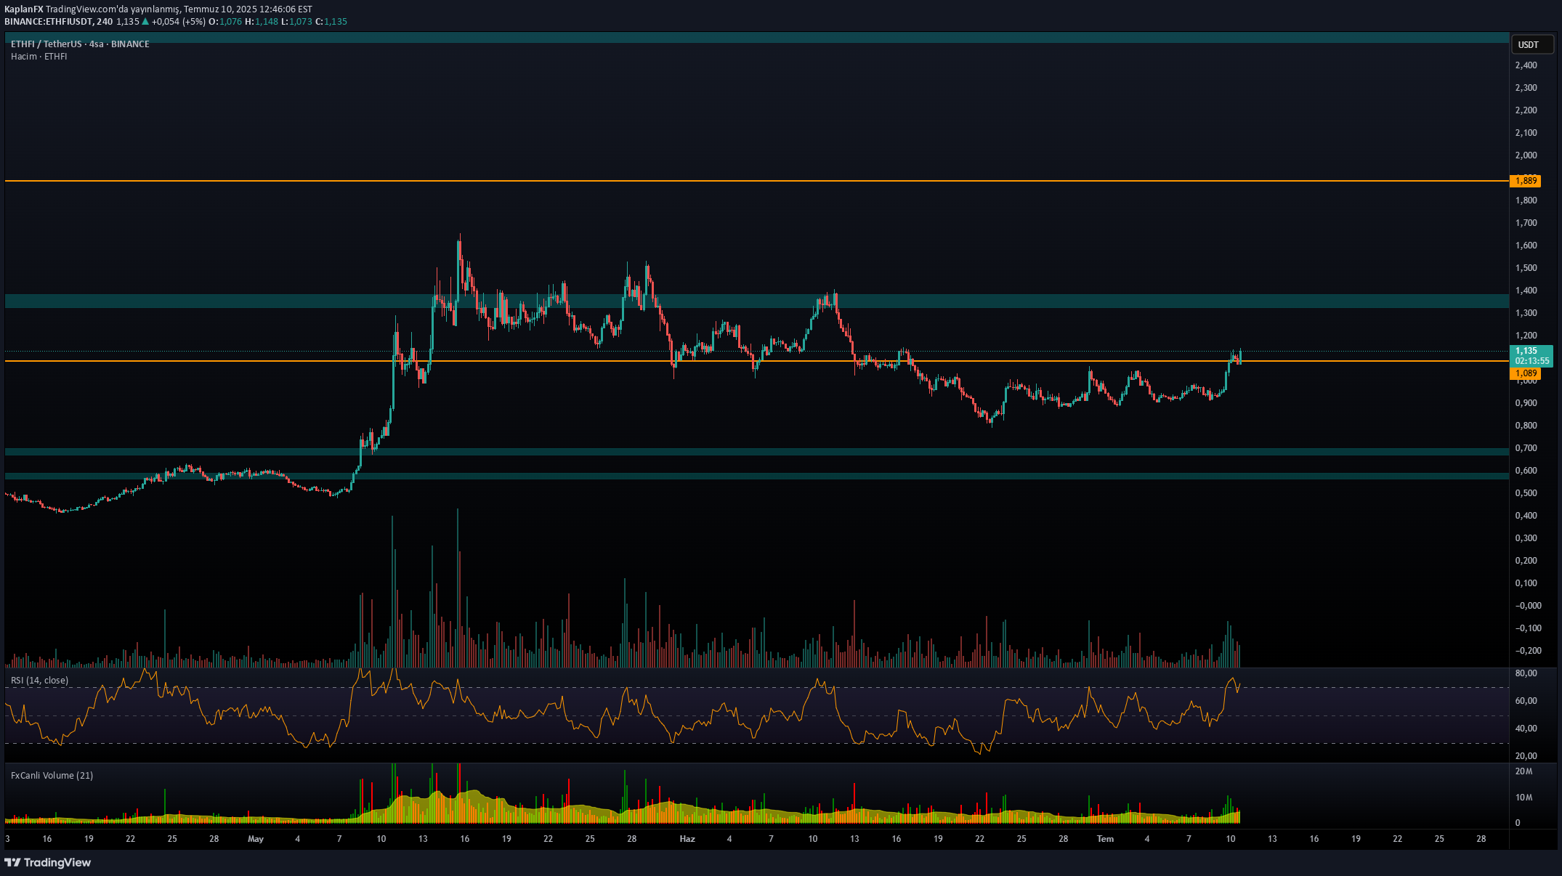This screenshot has height=876, width=1562.
Task: Click the 1,700 price axis label
Action: [1526, 223]
